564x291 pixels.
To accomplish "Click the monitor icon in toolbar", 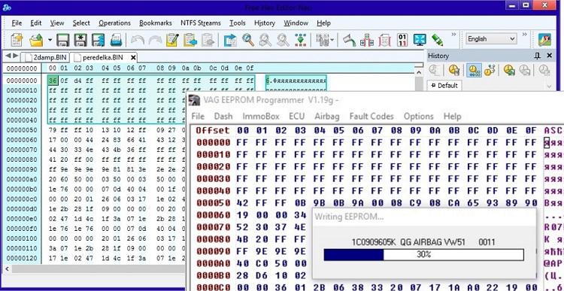I will click(x=420, y=40).
